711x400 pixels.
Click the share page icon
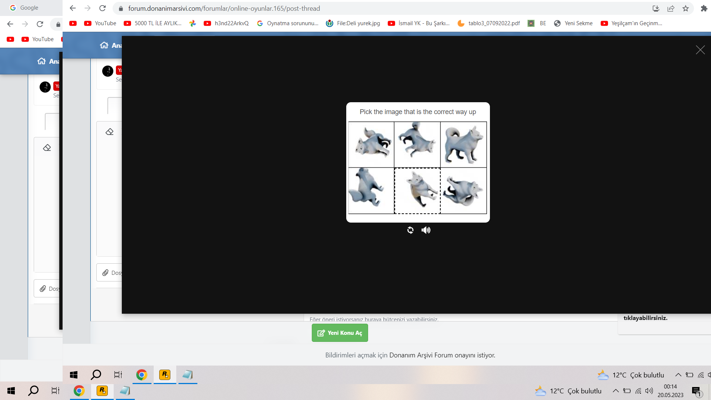coord(671,8)
